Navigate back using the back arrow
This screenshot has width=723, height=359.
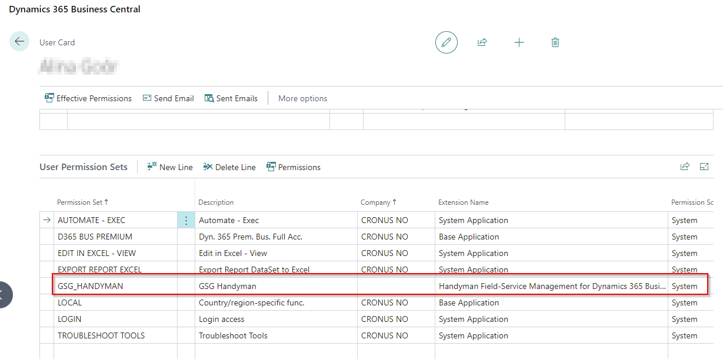point(19,41)
